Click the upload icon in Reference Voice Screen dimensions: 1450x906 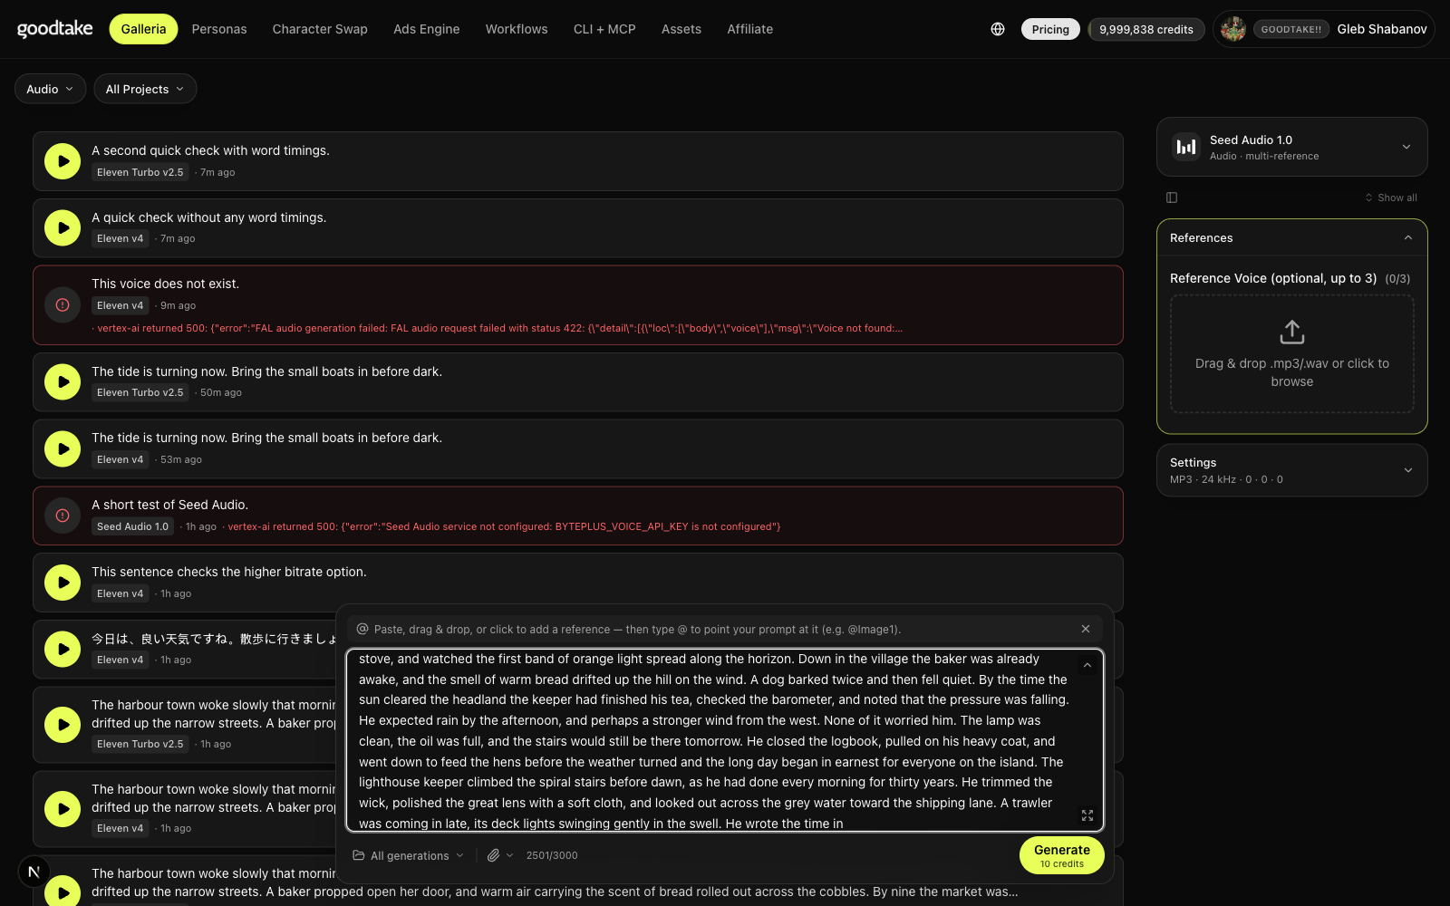1292,333
